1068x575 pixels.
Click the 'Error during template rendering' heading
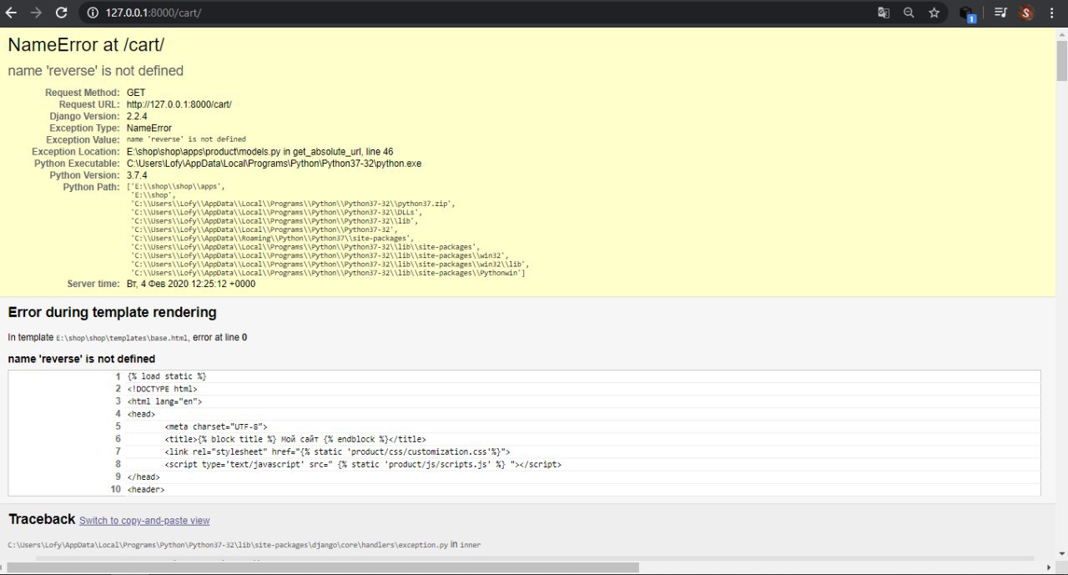tap(112, 312)
